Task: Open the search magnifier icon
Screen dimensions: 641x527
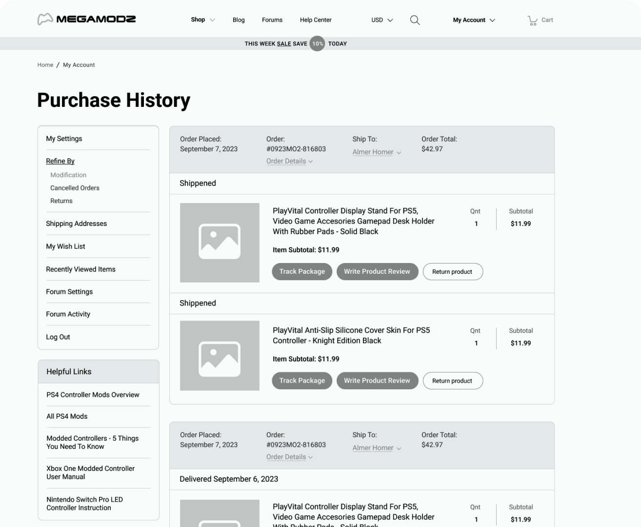Action: 415,20
